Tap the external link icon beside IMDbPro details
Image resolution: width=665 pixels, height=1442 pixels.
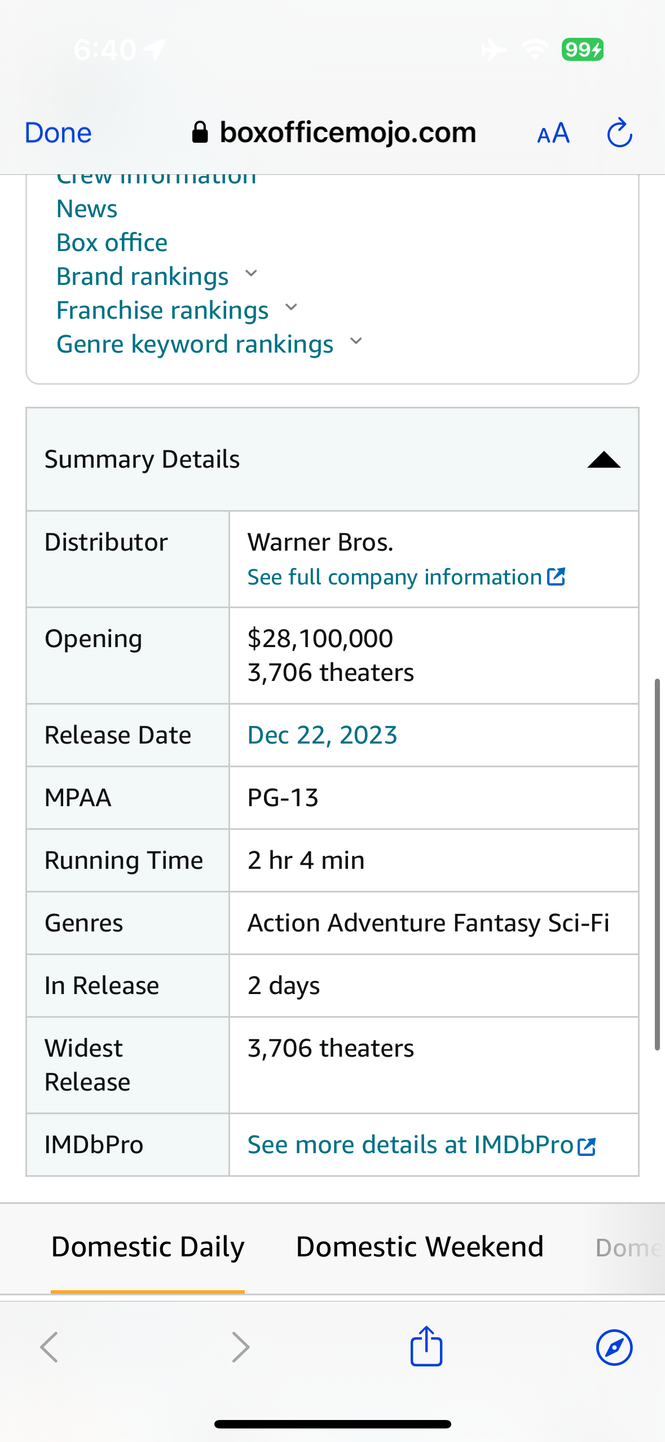[x=587, y=1146]
